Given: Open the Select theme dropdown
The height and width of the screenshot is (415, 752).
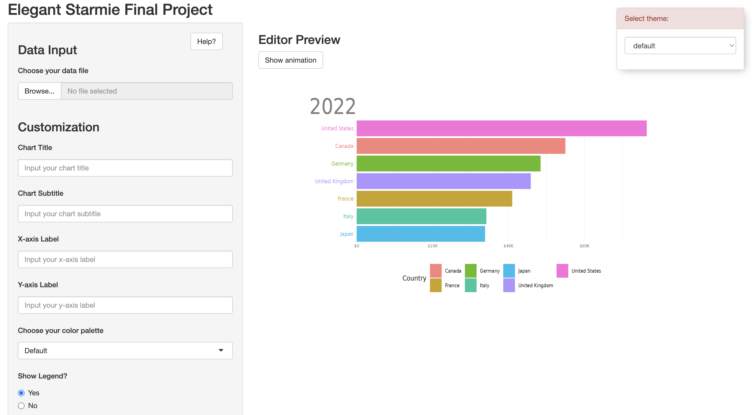Looking at the screenshot, I should coord(680,45).
